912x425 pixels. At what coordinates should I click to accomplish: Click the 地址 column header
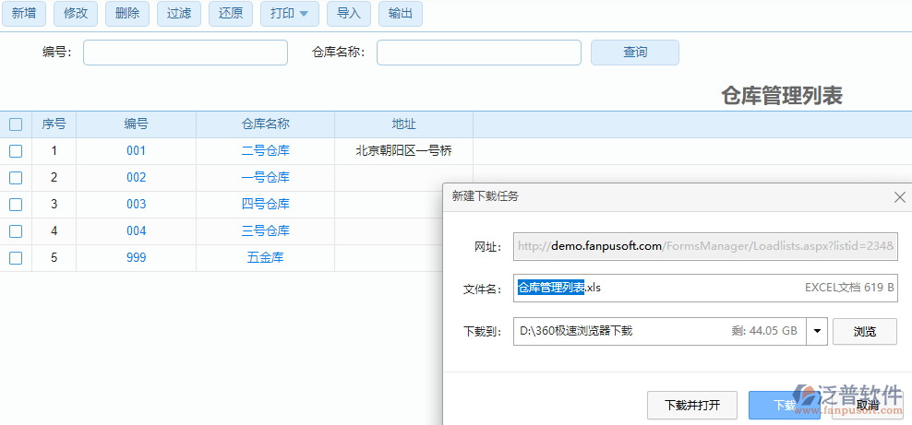(x=403, y=124)
